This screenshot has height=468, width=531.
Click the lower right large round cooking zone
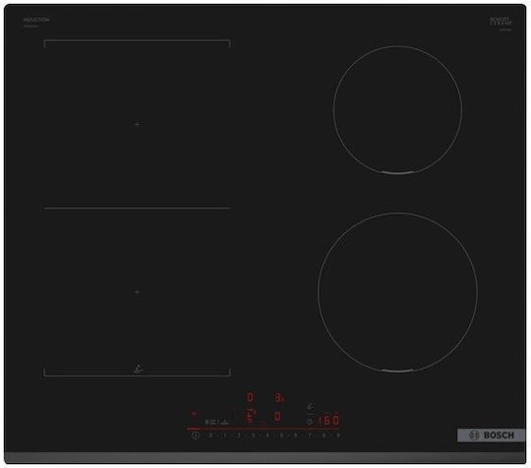coord(398,292)
